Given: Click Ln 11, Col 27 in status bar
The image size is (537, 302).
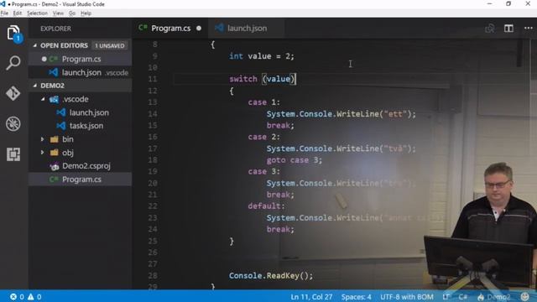Looking at the screenshot, I should pos(311,297).
